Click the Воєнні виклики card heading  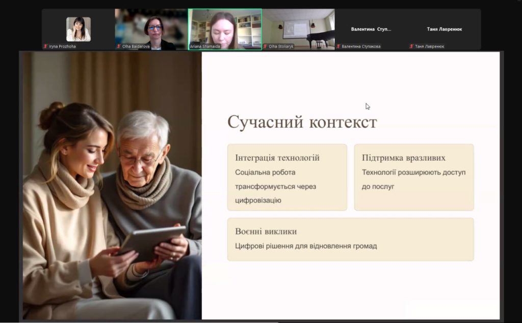click(266, 231)
